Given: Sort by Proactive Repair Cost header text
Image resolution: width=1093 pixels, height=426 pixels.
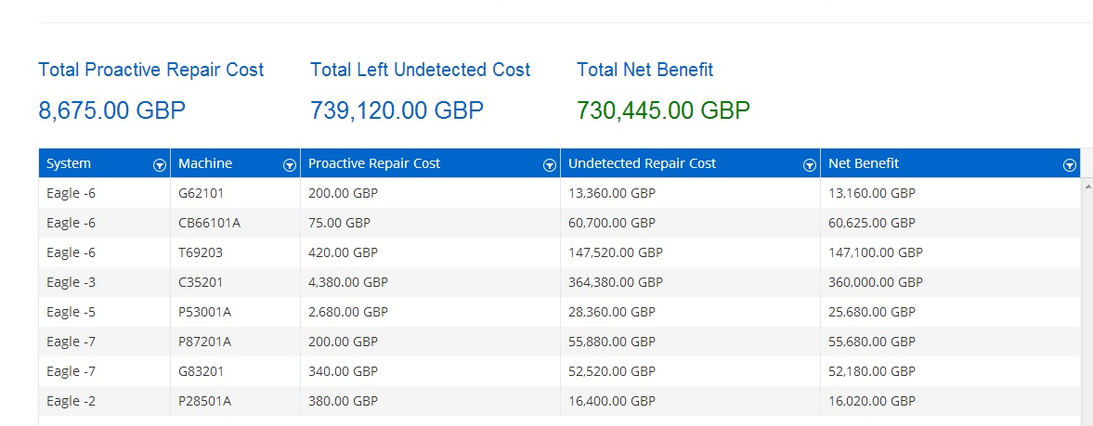Looking at the screenshot, I should 374,163.
